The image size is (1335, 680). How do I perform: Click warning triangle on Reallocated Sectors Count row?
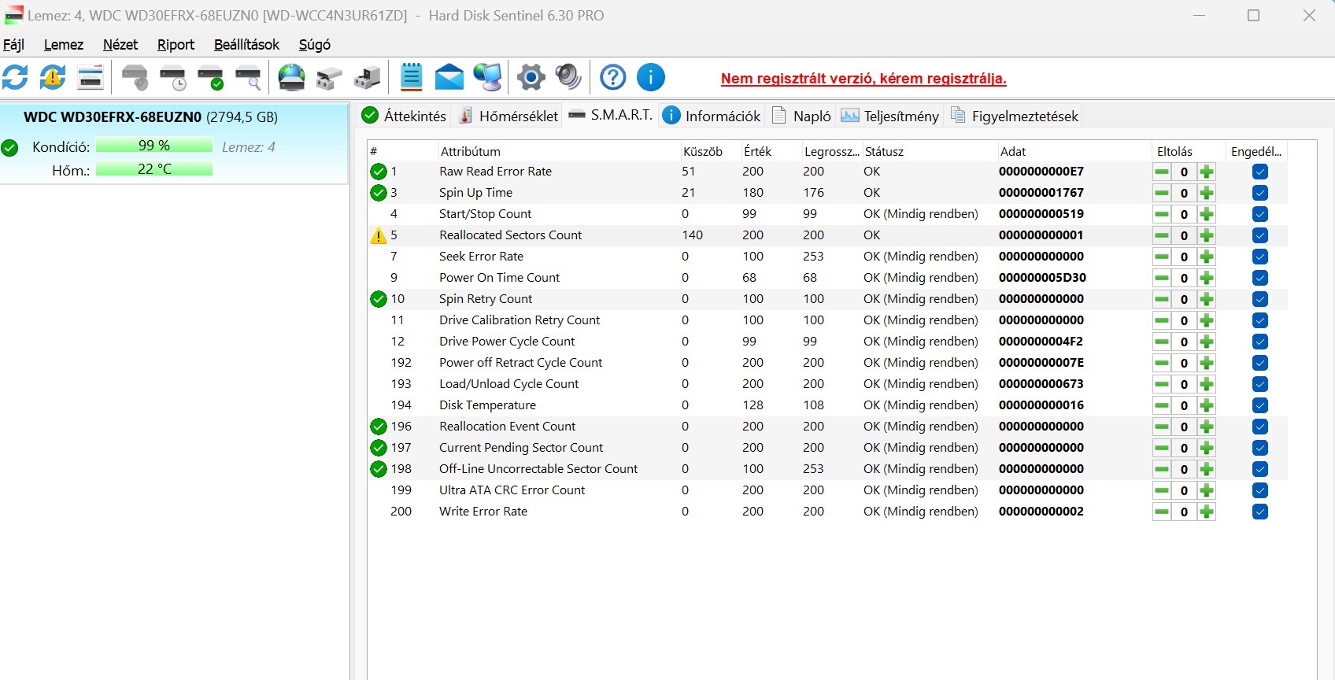click(379, 235)
